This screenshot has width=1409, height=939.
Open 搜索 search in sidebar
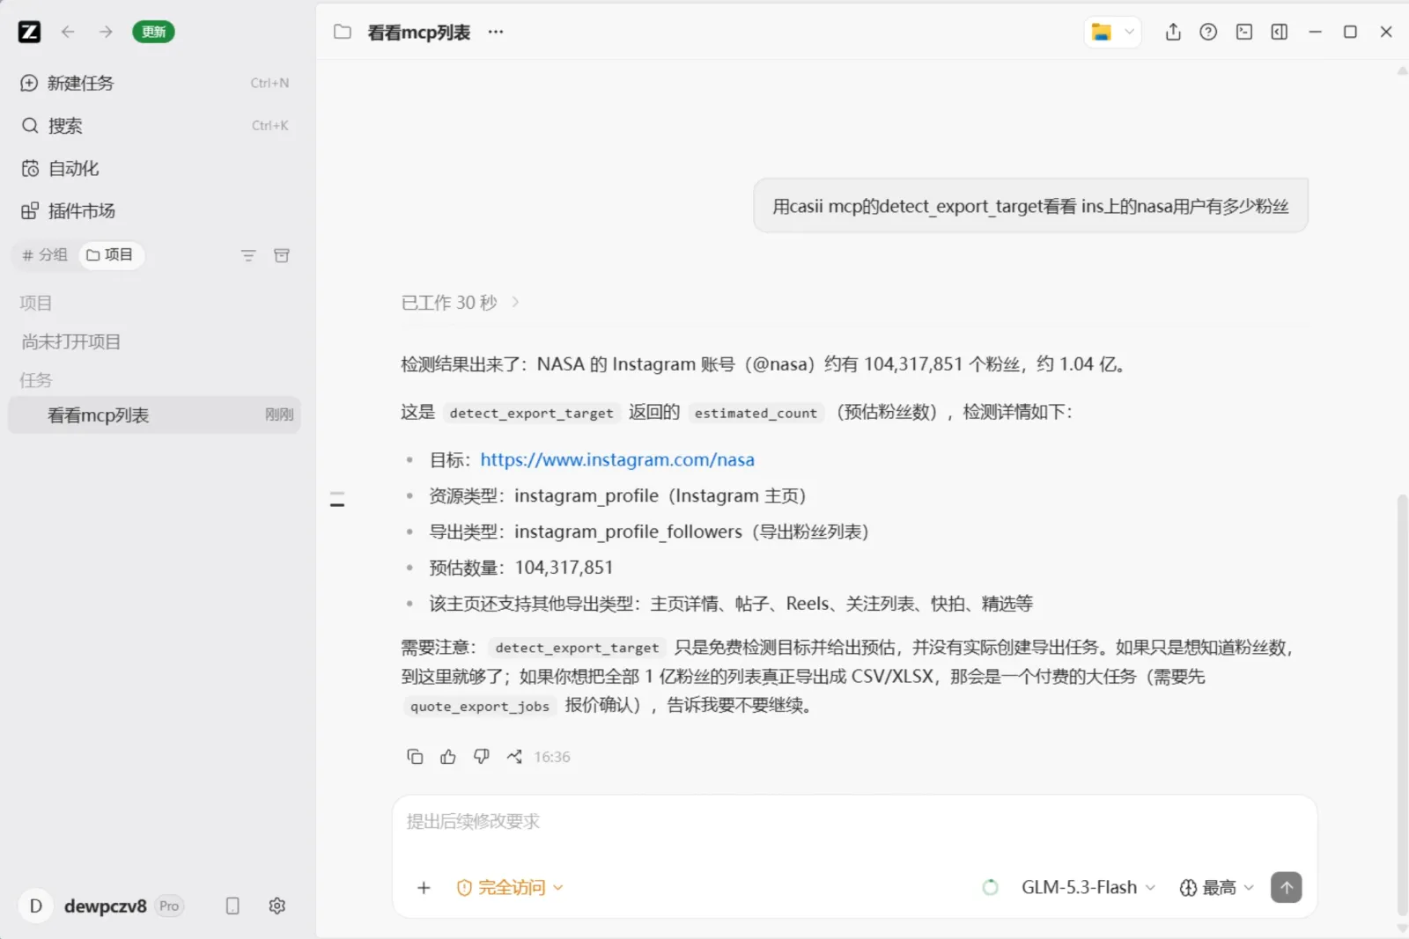click(154, 126)
